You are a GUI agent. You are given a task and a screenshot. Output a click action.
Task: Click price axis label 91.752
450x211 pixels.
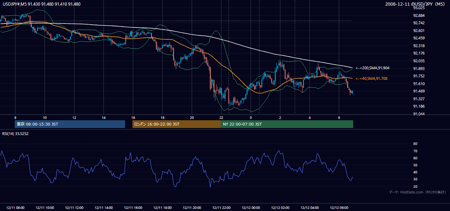pyautogui.click(x=419, y=76)
